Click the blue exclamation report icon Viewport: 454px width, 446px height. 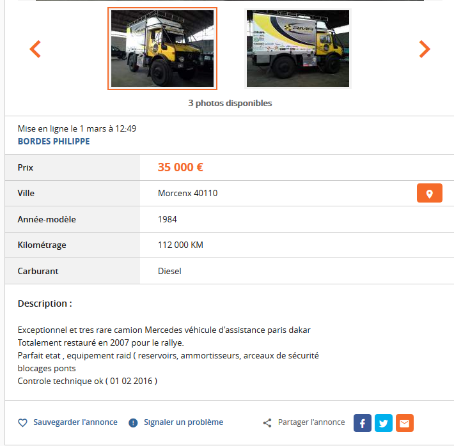point(133,423)
